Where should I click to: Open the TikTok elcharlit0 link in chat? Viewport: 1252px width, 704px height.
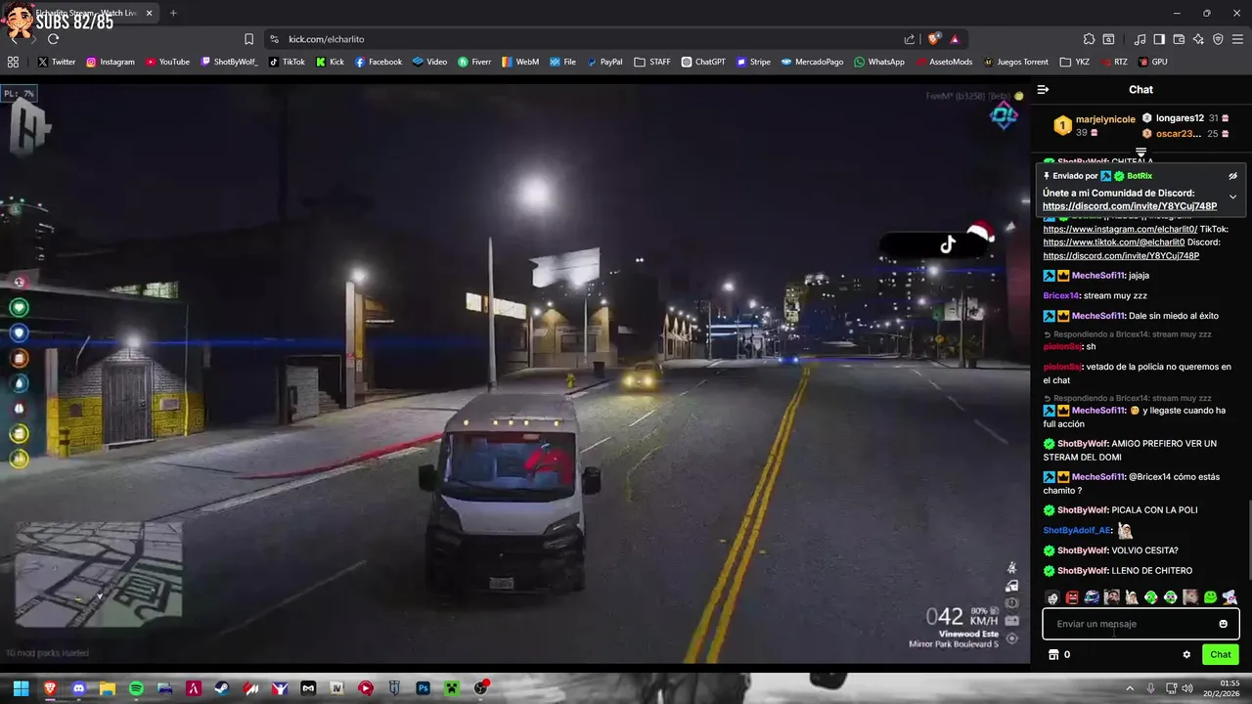(1113, 242)
